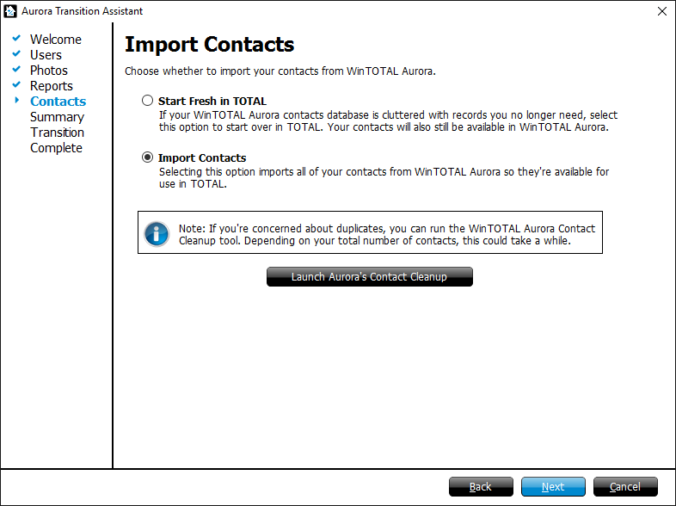Click the checkmark icon beside Photos

pos(16,70)
